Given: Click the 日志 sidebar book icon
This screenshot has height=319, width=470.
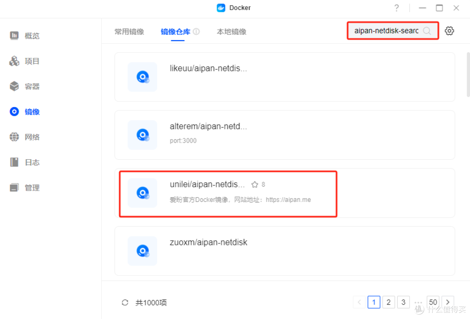Looking at the screenshot, I should pos(14,162).
